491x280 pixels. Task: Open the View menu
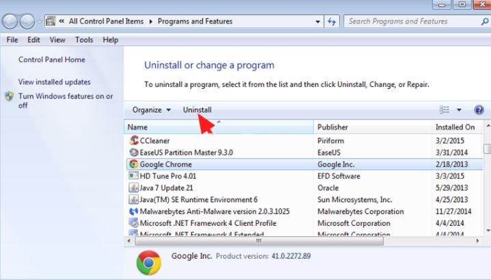click(x=57, y=40)
